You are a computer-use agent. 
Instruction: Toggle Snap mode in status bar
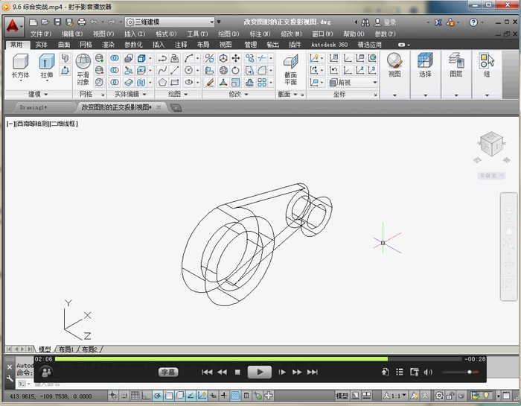(124, 396)
